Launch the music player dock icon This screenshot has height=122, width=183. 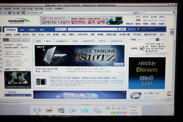pyautogui.click(x=49, y=110)
